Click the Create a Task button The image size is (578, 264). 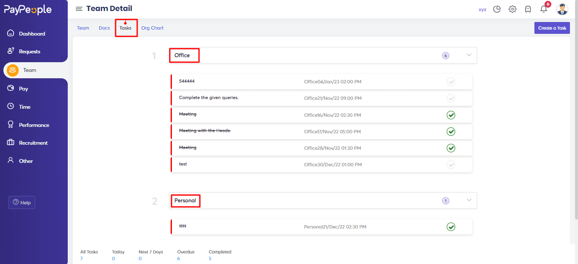click(552, 28)
